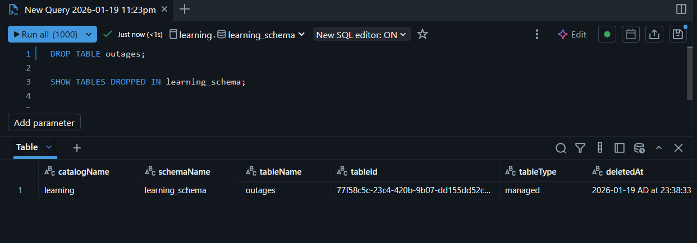Viewport: 697px width, 243px height.
Task: Toggle the side panel layout icon
Action: 681,9
